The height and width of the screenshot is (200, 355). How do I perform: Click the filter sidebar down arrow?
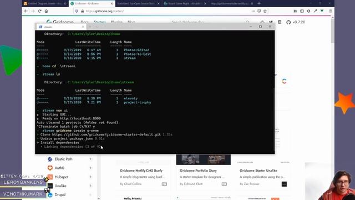99,198
